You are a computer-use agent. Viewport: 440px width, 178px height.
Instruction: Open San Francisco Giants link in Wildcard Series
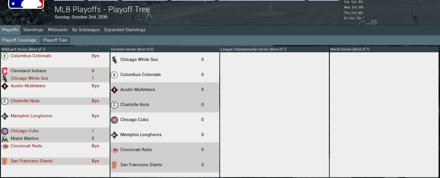pos(32,161)
